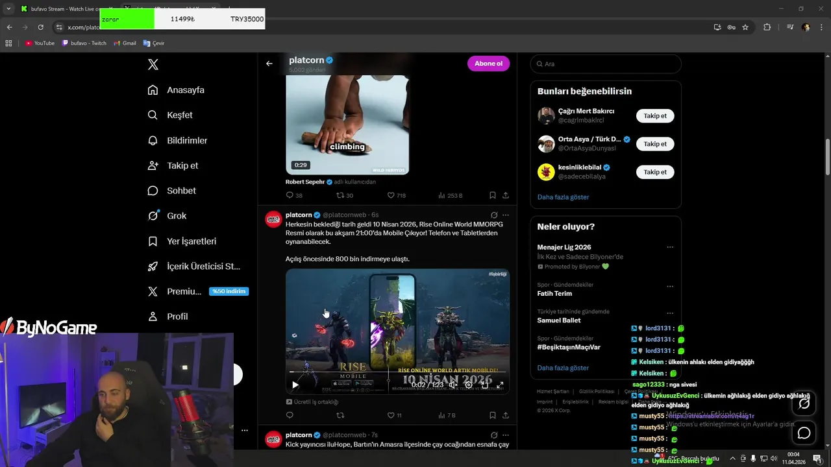
Task: Open video settings gear on Rise video
Action: (469, 385)
